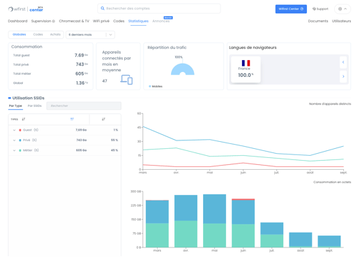Expand the Métier type row
This screenshot has height=260, width=360.
point(14,150)
